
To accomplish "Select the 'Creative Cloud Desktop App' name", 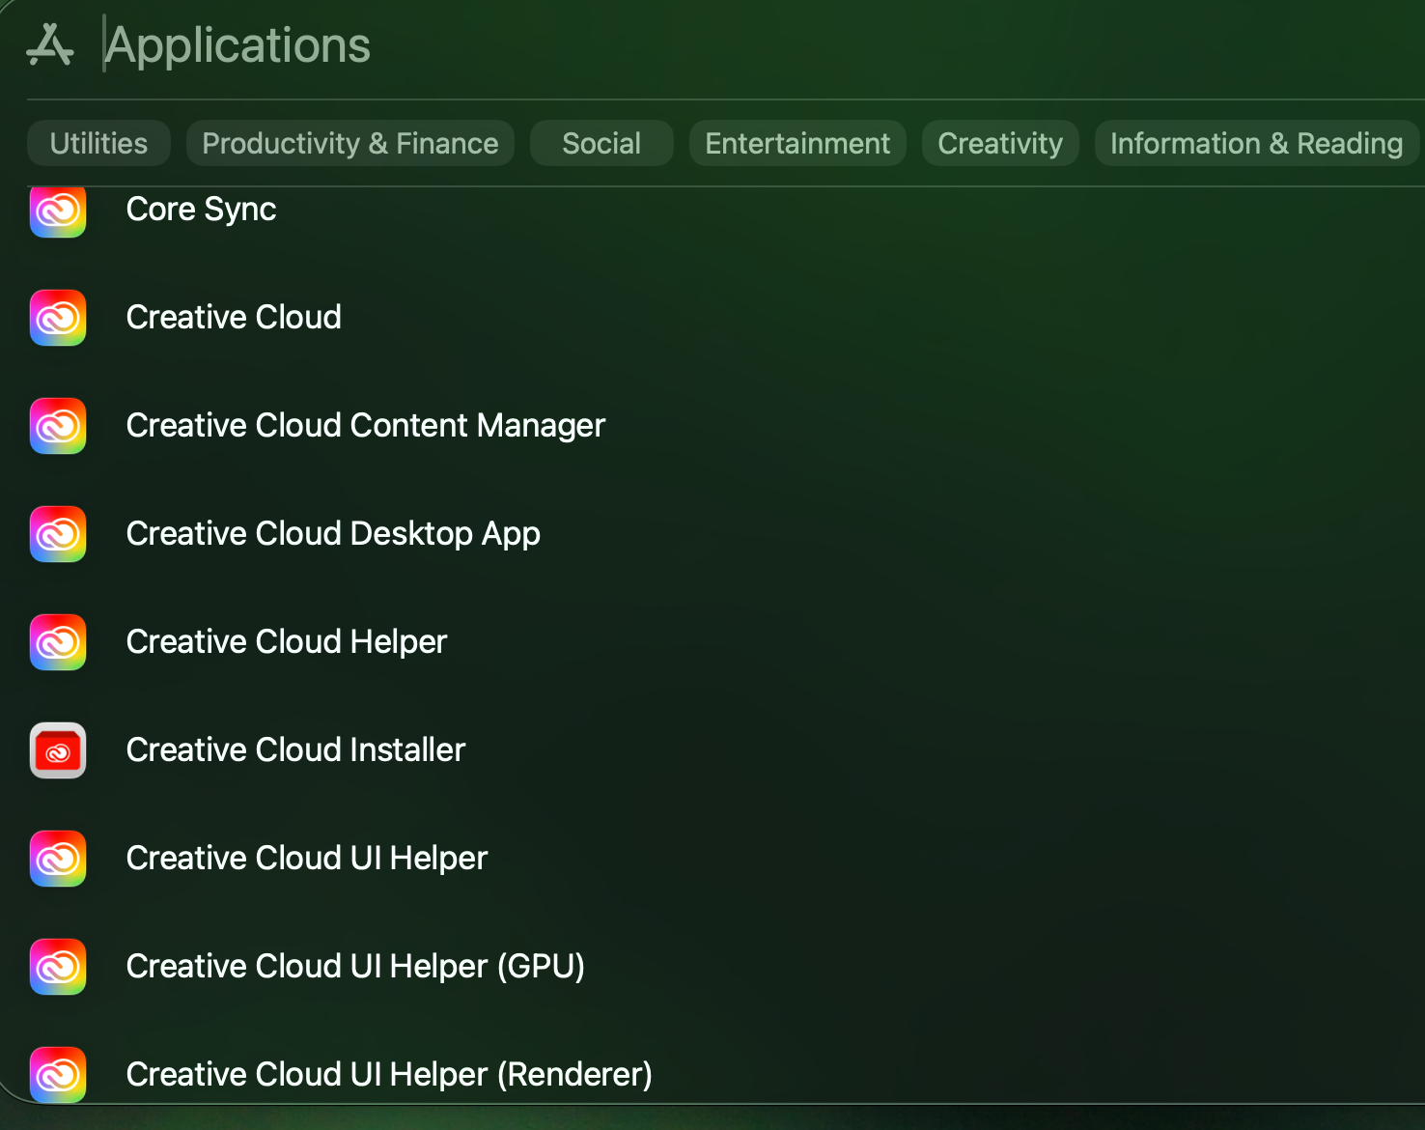I will tap(333, 534).
